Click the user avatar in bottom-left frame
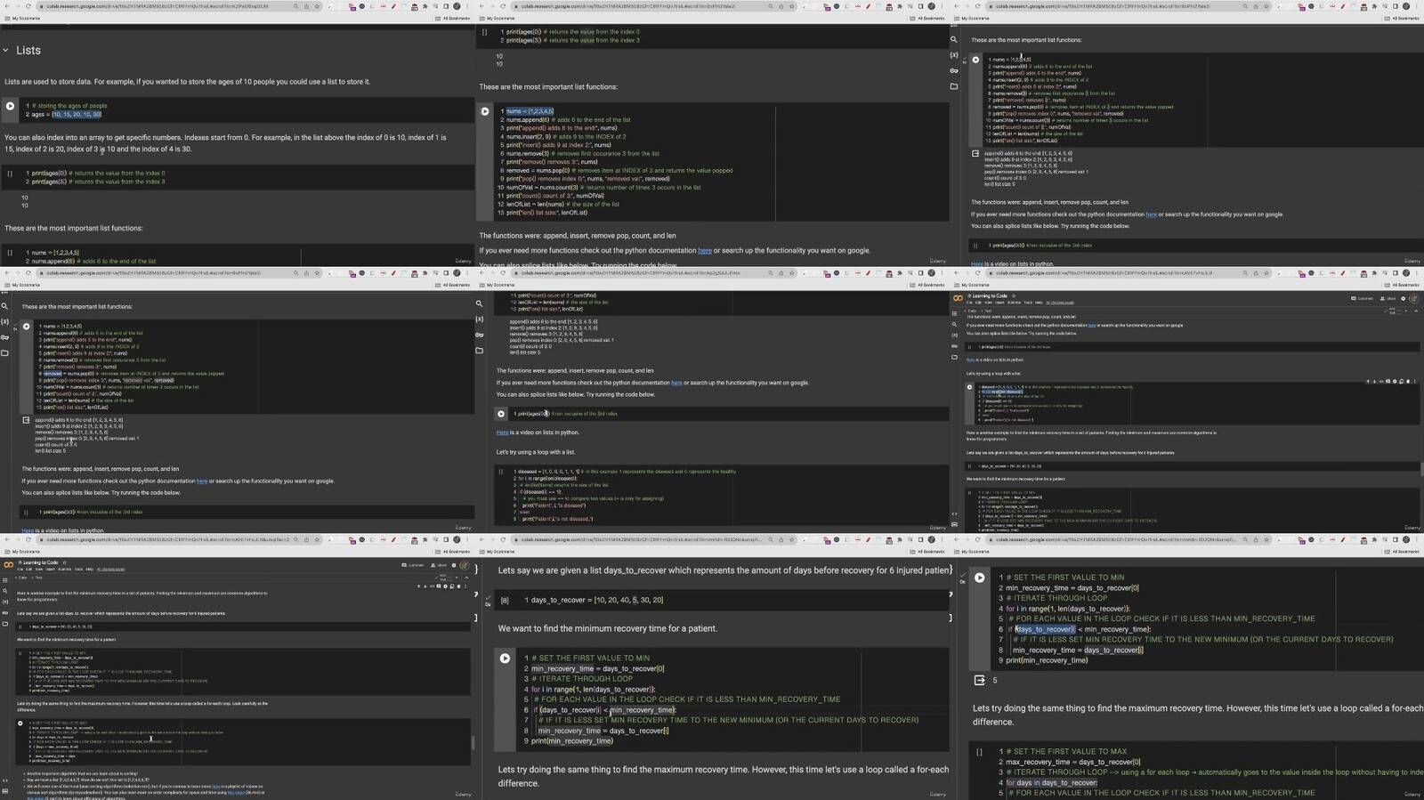 point(464,565)
